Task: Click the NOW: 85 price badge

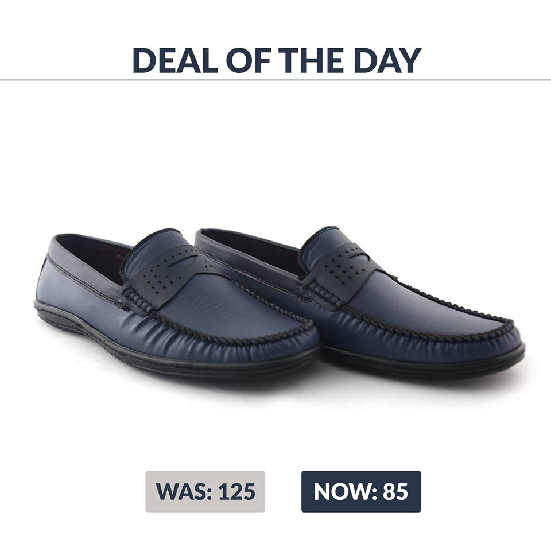Action: click(x=361, y=491)
